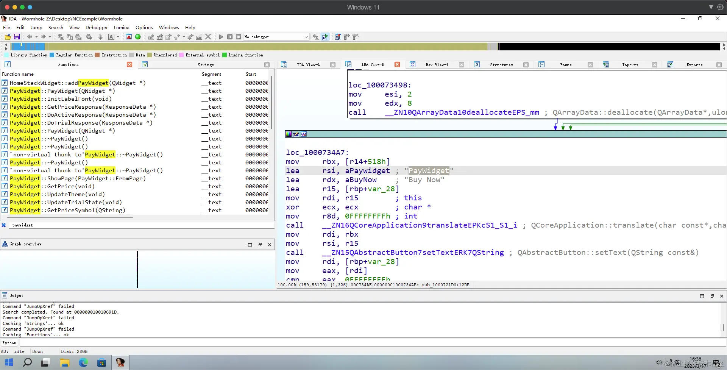Click the Start column header

click(x=256, y=74)
